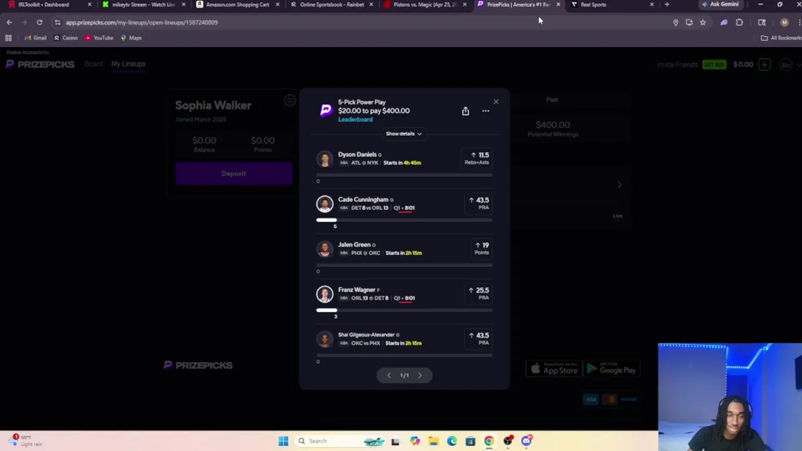Open the browser extensions puzzle icon
This screenshot has width=802, height=451.
(739, 23)
